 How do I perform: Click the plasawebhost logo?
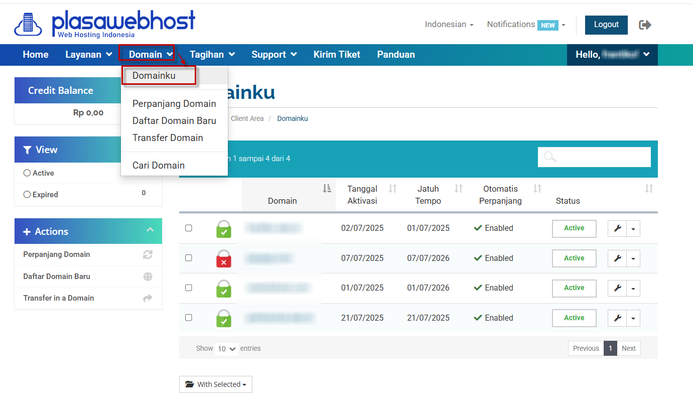point(104,24)
